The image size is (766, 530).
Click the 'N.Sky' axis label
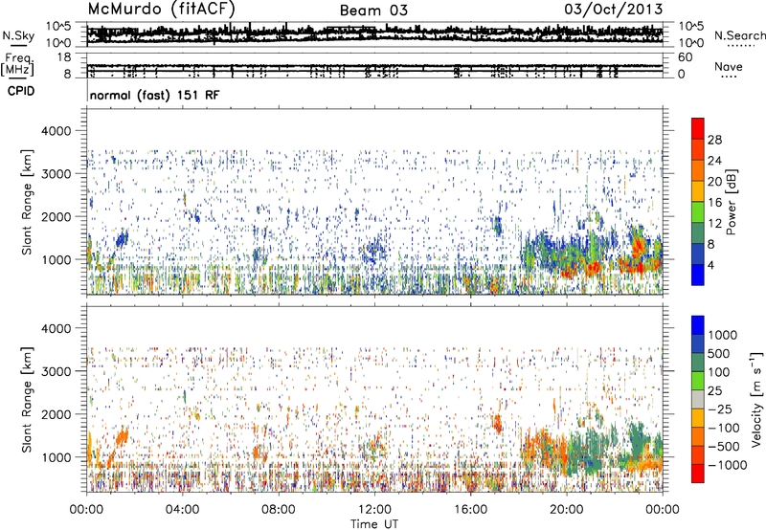coord(18,36)
